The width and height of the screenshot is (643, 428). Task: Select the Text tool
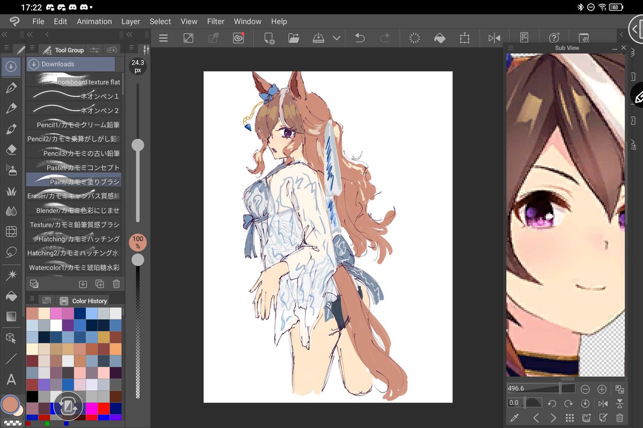(11, 380)
